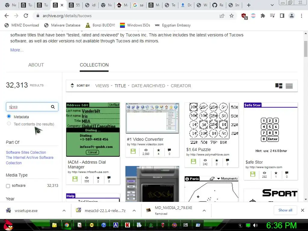Screen dimensions: 308x231
Task: Open the Malware Database bookmark
Action: (x=63, y=25)
